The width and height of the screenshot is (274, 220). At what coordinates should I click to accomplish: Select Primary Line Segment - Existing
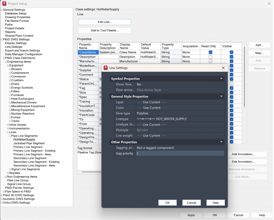pyautogui.click(x=35, y=151)
